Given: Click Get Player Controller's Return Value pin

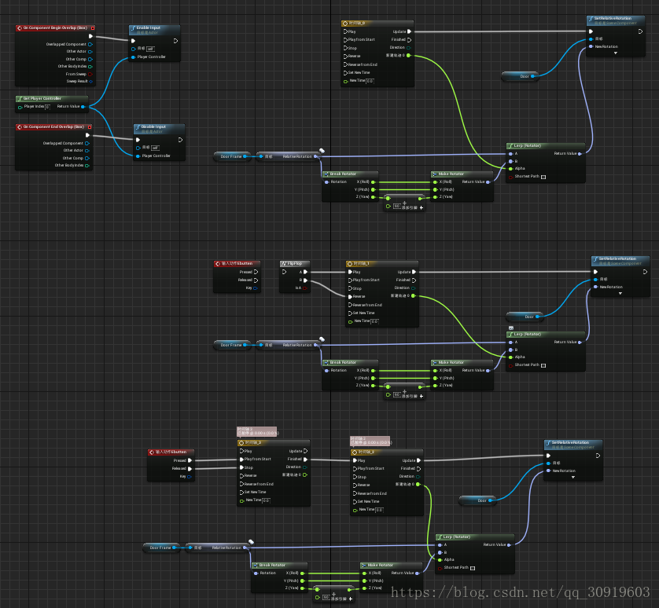Looking at the screenshot, I should tap(83, 107).
